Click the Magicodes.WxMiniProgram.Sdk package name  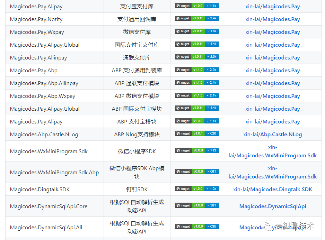(x=49, y=151)
